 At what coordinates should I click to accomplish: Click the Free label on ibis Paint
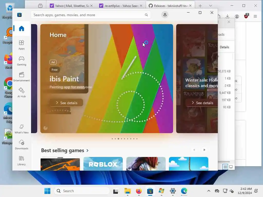[54, 70]
